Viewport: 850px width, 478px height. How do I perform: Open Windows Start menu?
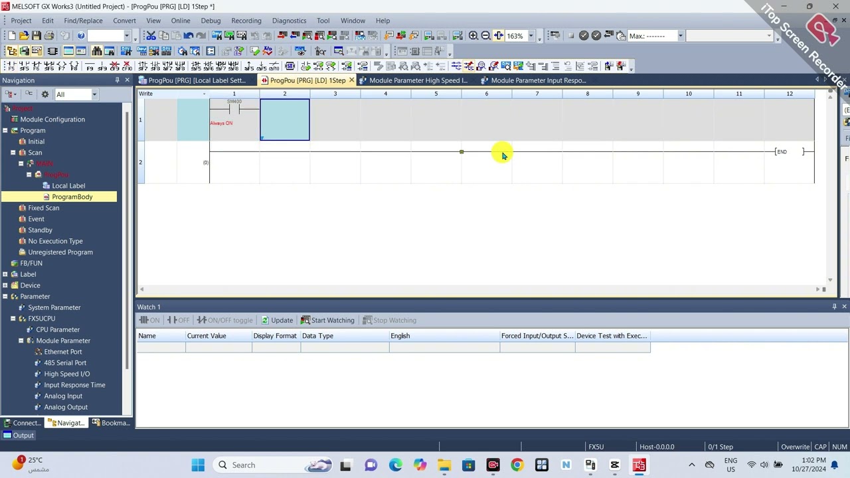(x=198, y=465)
